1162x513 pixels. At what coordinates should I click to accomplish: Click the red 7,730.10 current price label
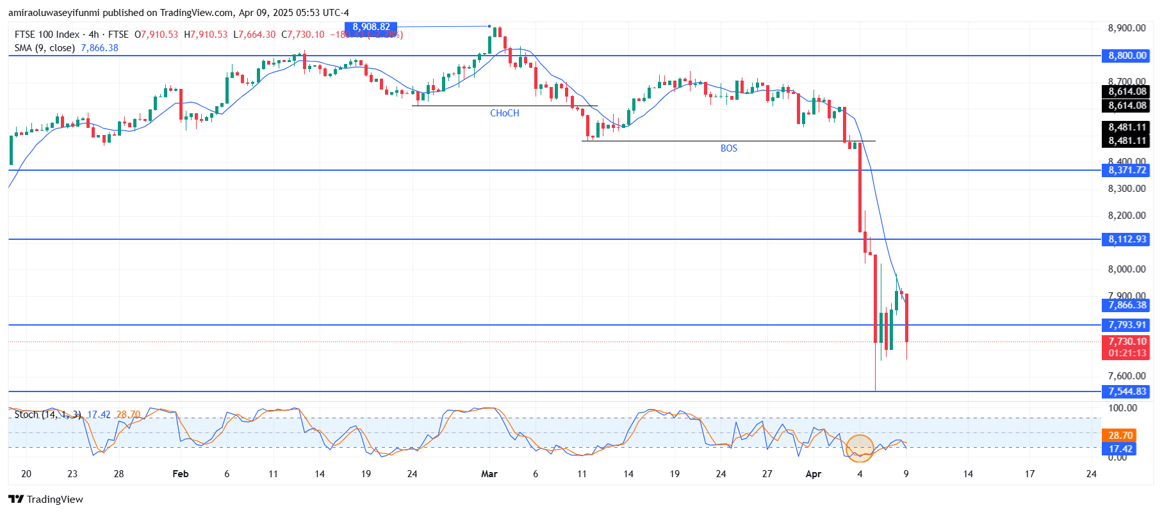point(1127,342)
